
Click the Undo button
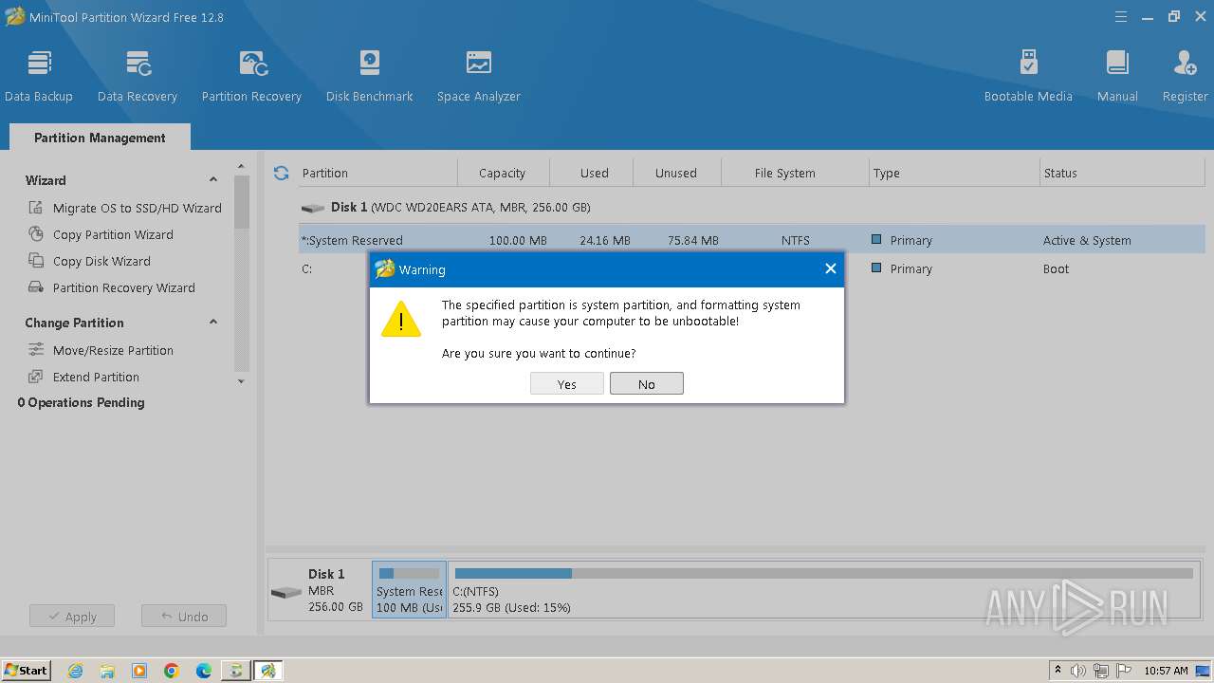point(184,617)
